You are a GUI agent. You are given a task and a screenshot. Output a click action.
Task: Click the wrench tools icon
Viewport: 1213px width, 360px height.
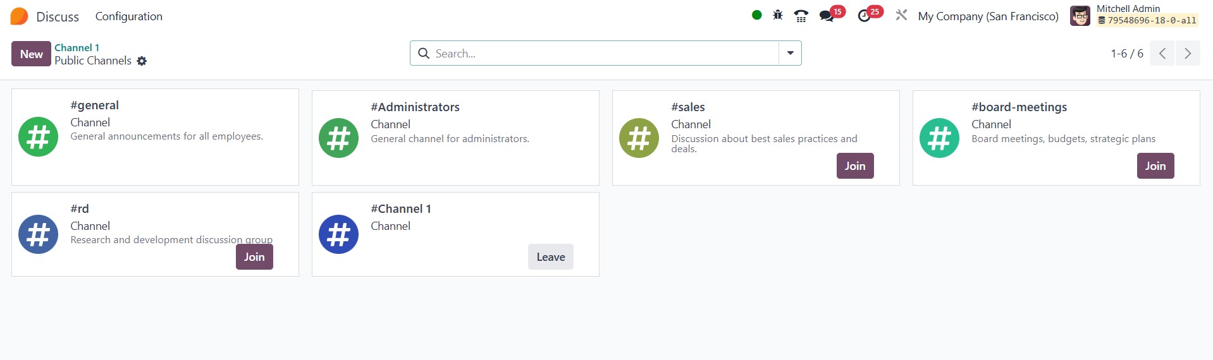tap(901, 15)
